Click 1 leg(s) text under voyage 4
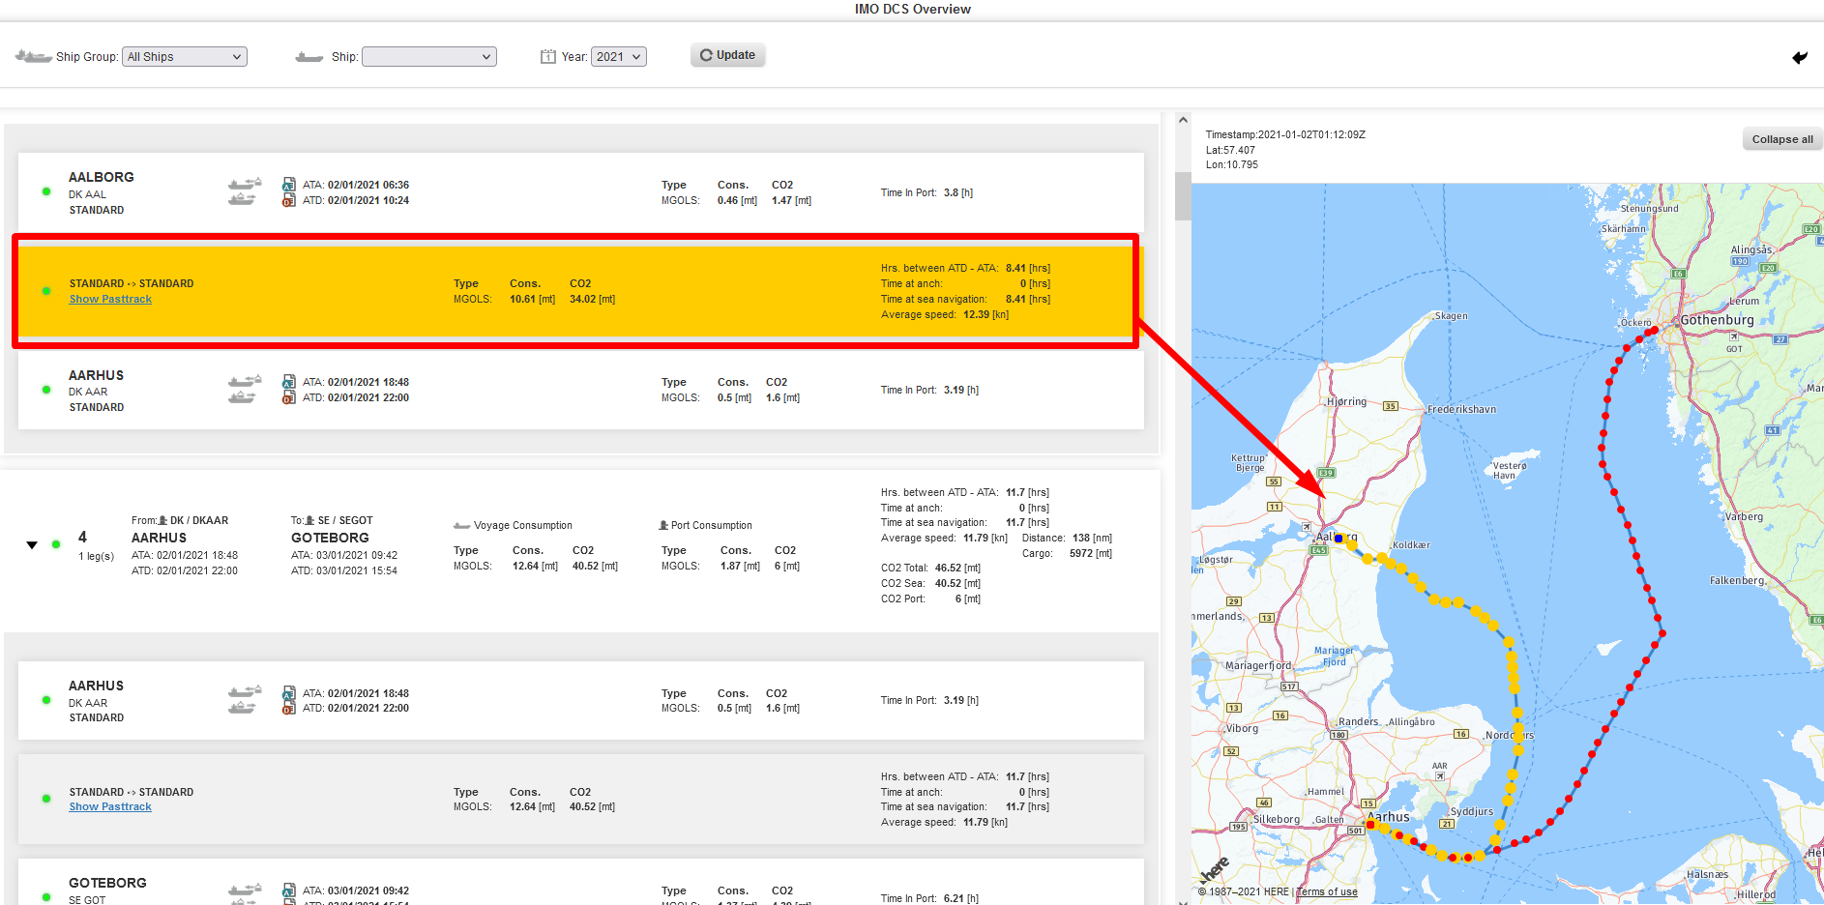Screen dimensions: 1824x905 pos(97,556)
